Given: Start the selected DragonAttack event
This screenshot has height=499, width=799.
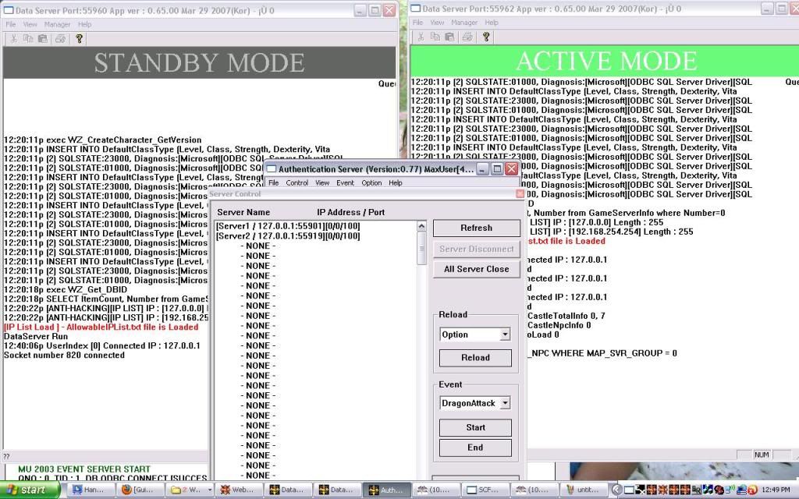Looking at the screenshot, I should tap(475, 427).
